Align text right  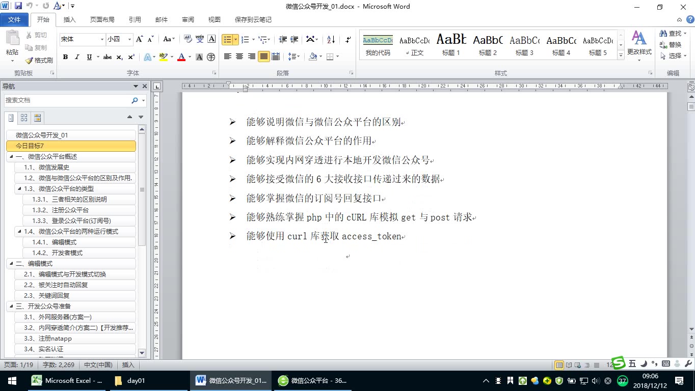click(252, 57)
